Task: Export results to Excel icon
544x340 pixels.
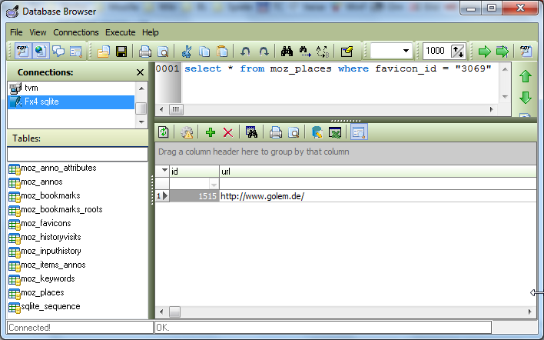Action: click(335, 132)
